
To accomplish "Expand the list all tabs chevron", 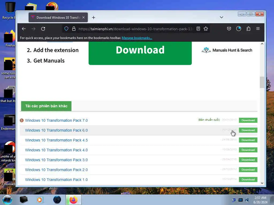I will pyautogui.click(x=221, y=17).
